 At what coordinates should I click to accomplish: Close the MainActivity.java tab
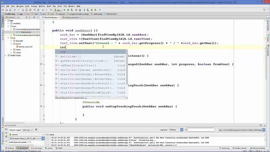59,17
